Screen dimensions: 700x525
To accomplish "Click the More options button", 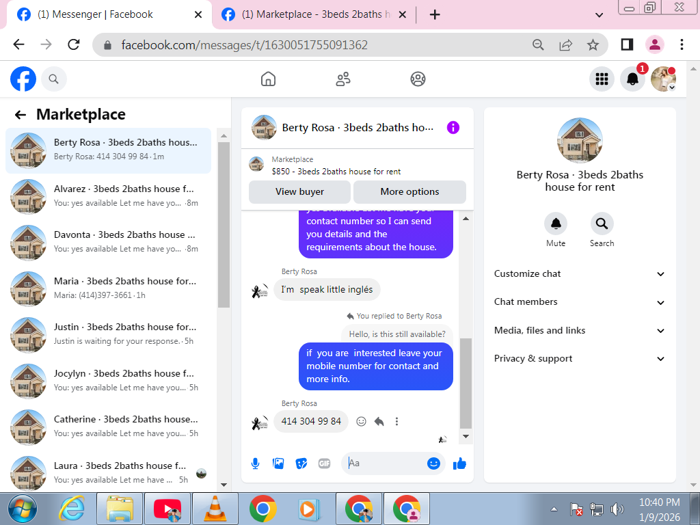I will click(410, 192).
